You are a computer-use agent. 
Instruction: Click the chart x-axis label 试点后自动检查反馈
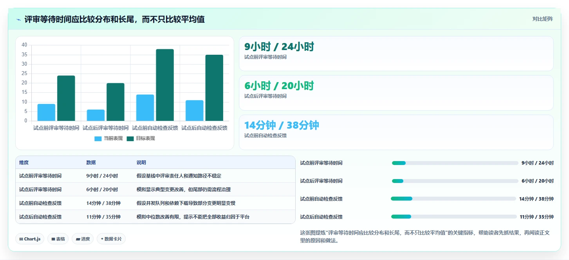pos(204,128)
